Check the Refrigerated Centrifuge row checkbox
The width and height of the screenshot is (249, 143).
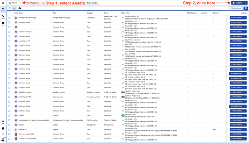pyautogui.click(x=9, y=18)
